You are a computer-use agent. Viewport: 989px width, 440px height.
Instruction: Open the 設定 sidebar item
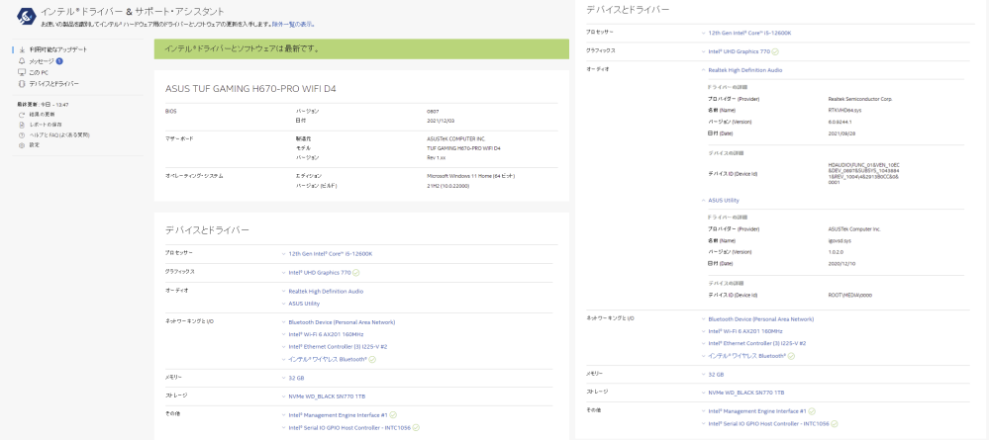point(34,144)
